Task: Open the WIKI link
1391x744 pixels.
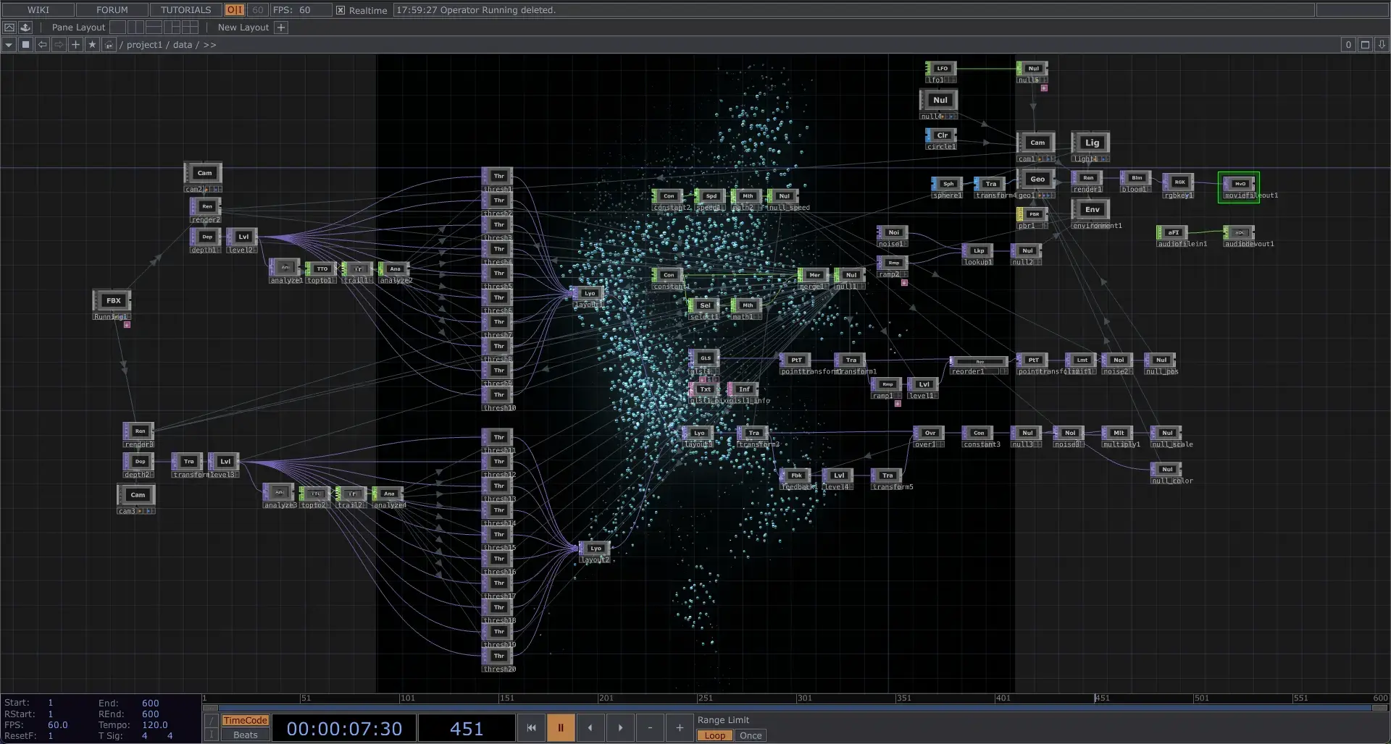Action: click(38, 10)
